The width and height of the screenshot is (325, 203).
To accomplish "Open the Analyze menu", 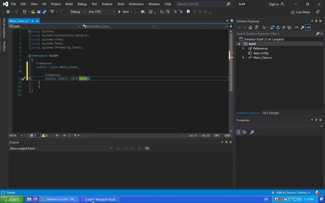I will [107, 4].
